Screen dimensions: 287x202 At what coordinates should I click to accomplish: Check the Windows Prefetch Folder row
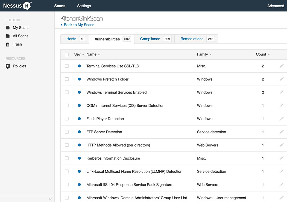[67, 79]
